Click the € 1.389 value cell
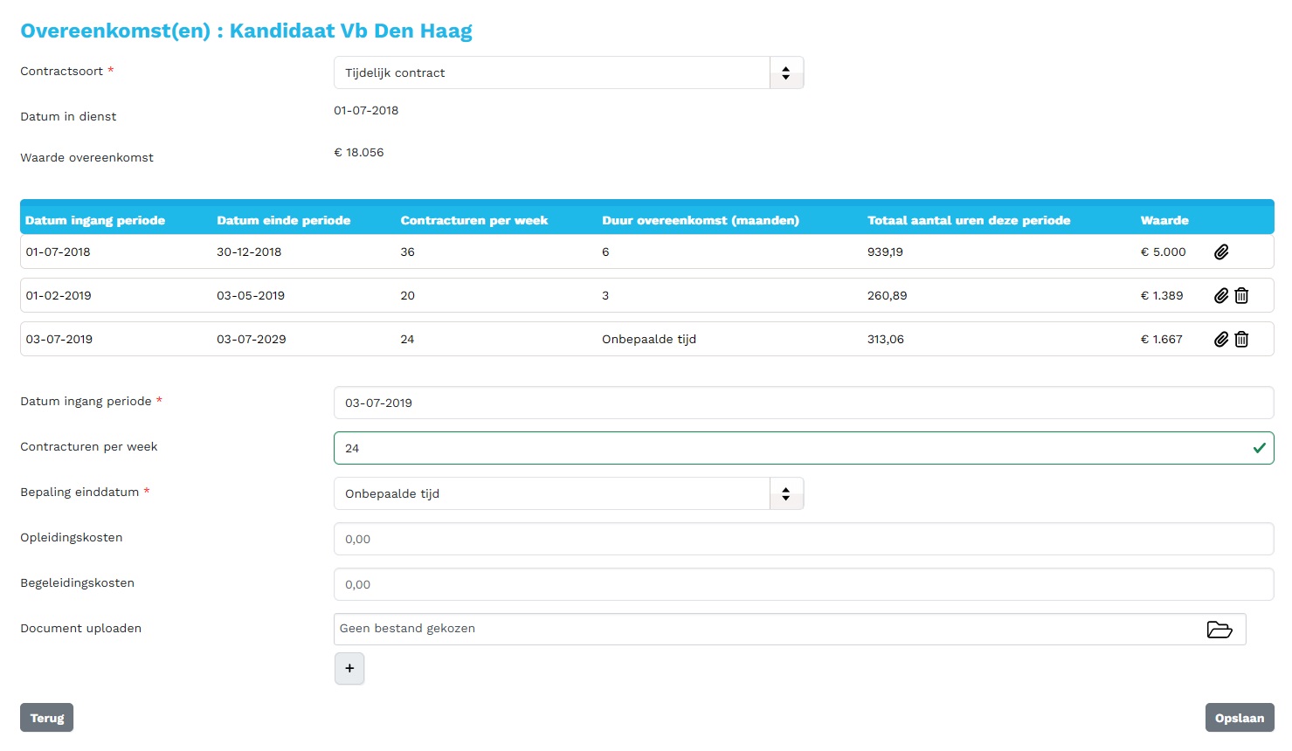Image resolution: width=1292 pixels, height=751 pixels. pyautogui.click(x=1162, y=295)
